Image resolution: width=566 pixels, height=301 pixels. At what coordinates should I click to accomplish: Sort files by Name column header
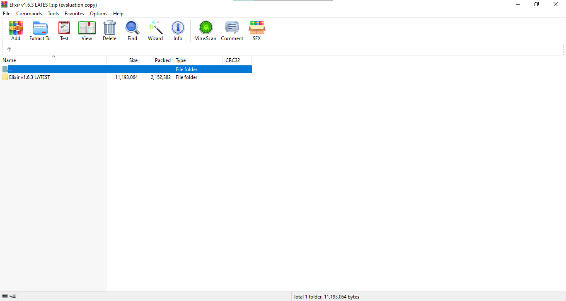click(53, 60)
